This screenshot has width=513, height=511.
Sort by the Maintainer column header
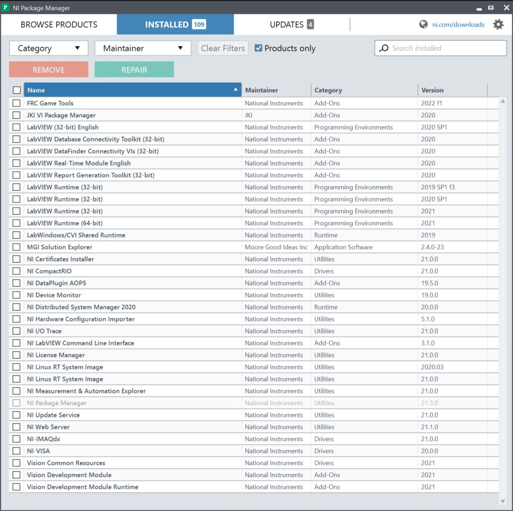pyautogui.click(x=276, y=90)
